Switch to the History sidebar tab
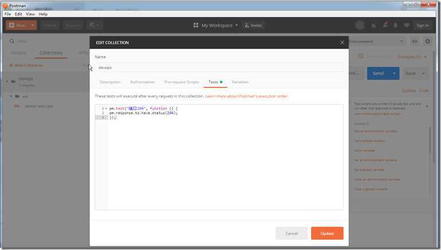441x250 pixels. coord(18,53)
